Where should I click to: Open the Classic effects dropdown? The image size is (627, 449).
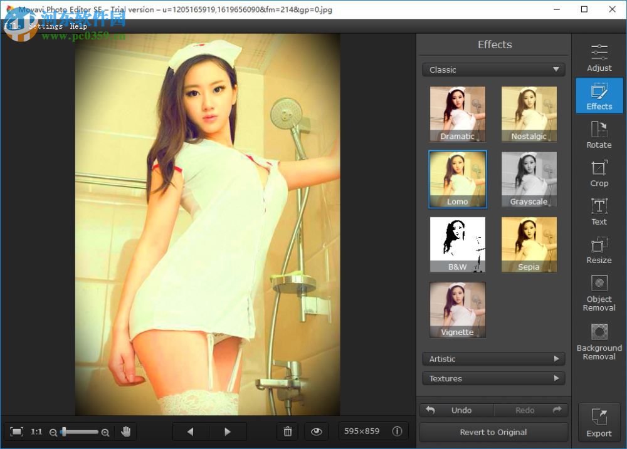493,70
